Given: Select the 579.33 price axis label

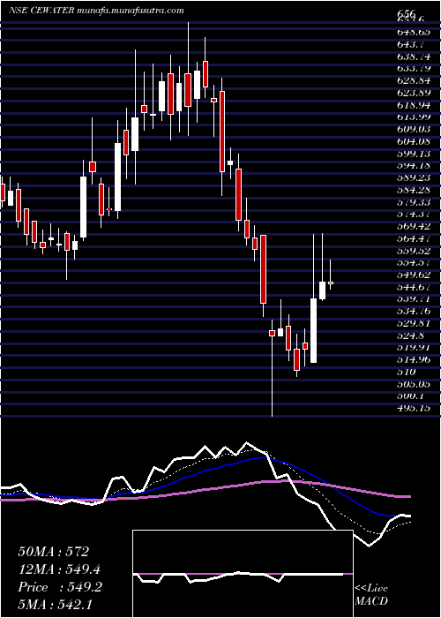Looking at the screenshot, I should tap(412, 202).
